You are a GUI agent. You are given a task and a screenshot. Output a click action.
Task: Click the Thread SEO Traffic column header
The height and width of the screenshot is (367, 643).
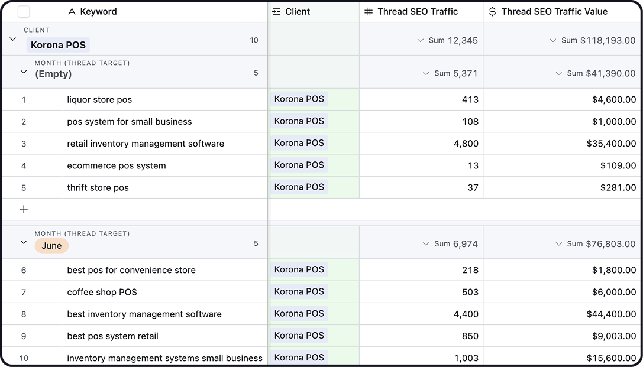[x=418, y=12]
